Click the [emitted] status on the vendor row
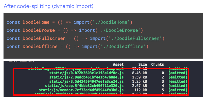Image resolution: width=211 pixels, height=101 pixels. coord(178,90)
